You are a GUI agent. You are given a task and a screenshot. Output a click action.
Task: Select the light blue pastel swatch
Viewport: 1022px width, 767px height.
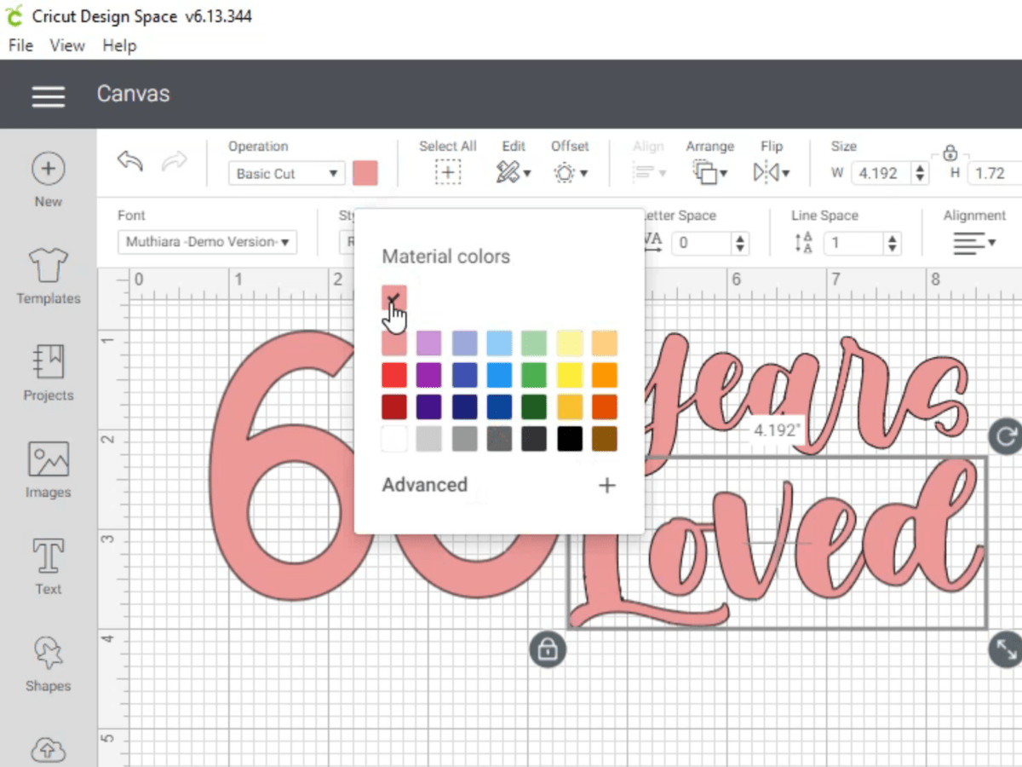click(x=499, y=343)
